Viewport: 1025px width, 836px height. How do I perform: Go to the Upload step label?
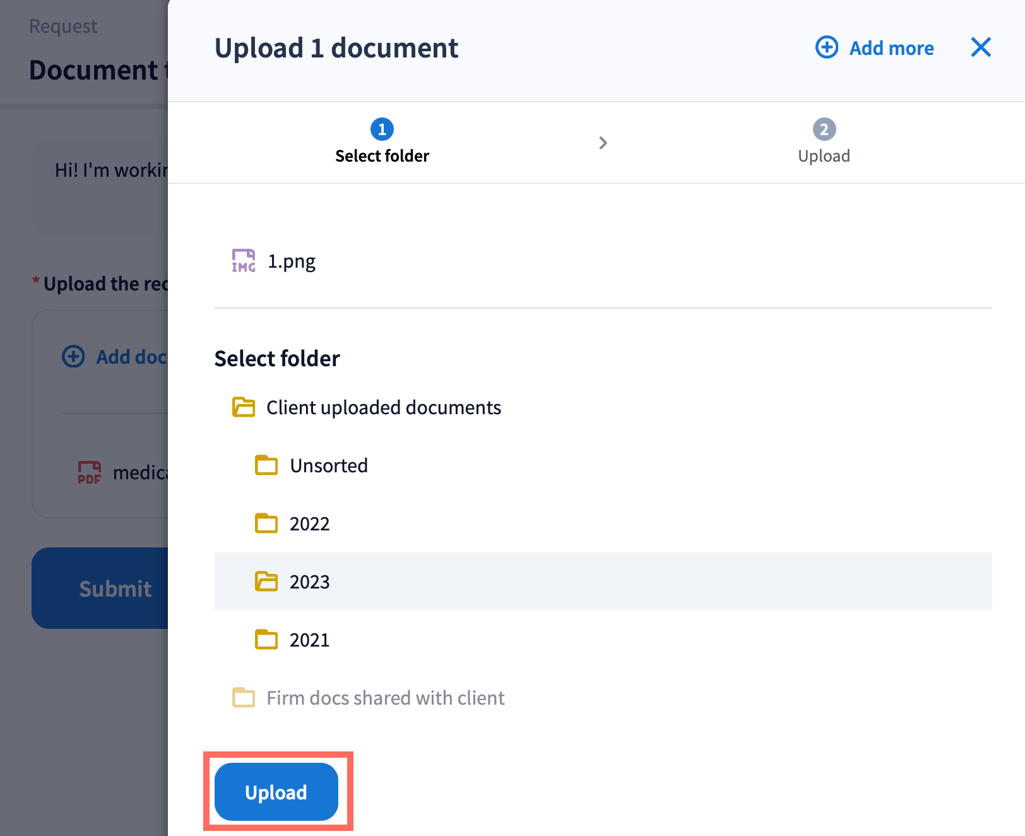pos(824,156)
